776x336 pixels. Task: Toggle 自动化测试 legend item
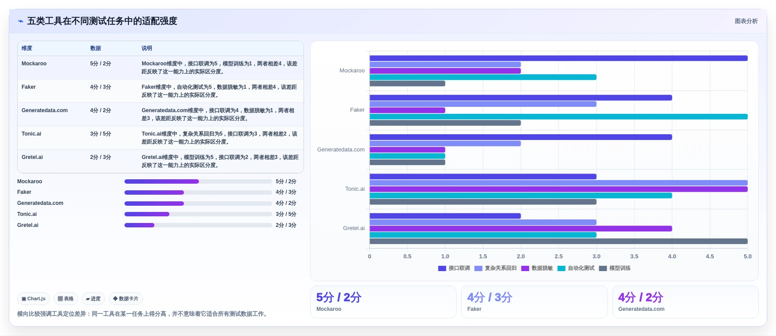pos(576,268)
